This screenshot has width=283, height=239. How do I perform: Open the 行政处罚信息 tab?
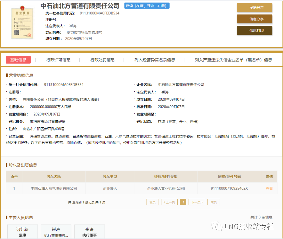point(102,60)
